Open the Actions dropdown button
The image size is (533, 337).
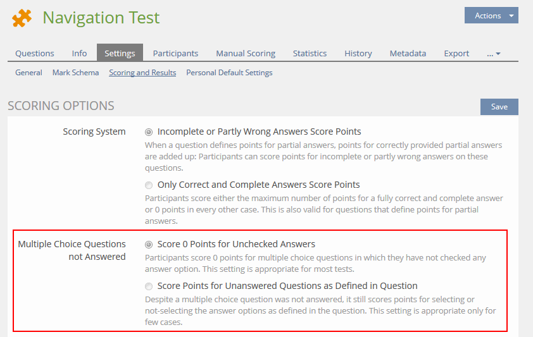pyautogui.click(x=491, y=16)
